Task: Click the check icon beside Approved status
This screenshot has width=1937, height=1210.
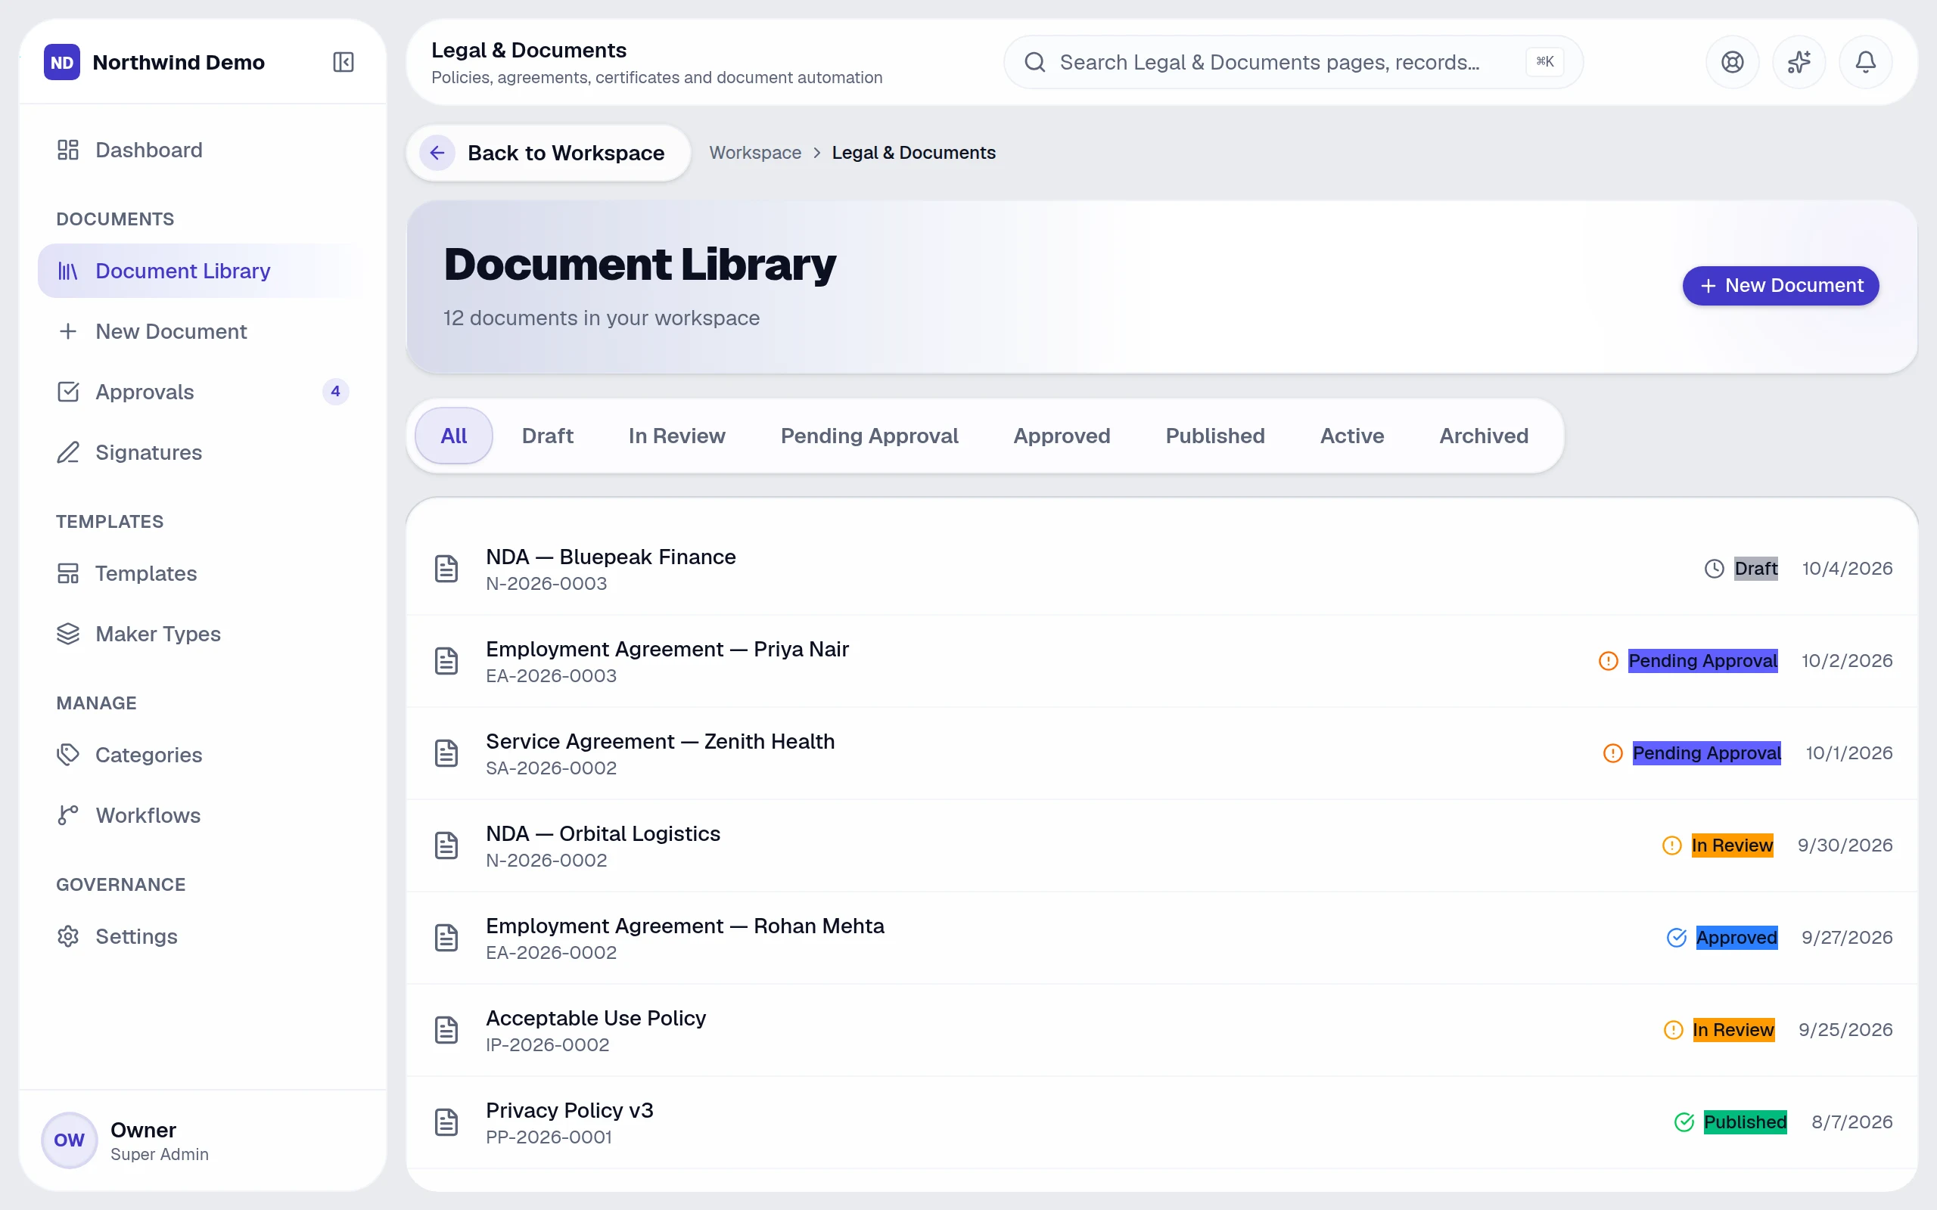Action: click(x=1676, y=938)
